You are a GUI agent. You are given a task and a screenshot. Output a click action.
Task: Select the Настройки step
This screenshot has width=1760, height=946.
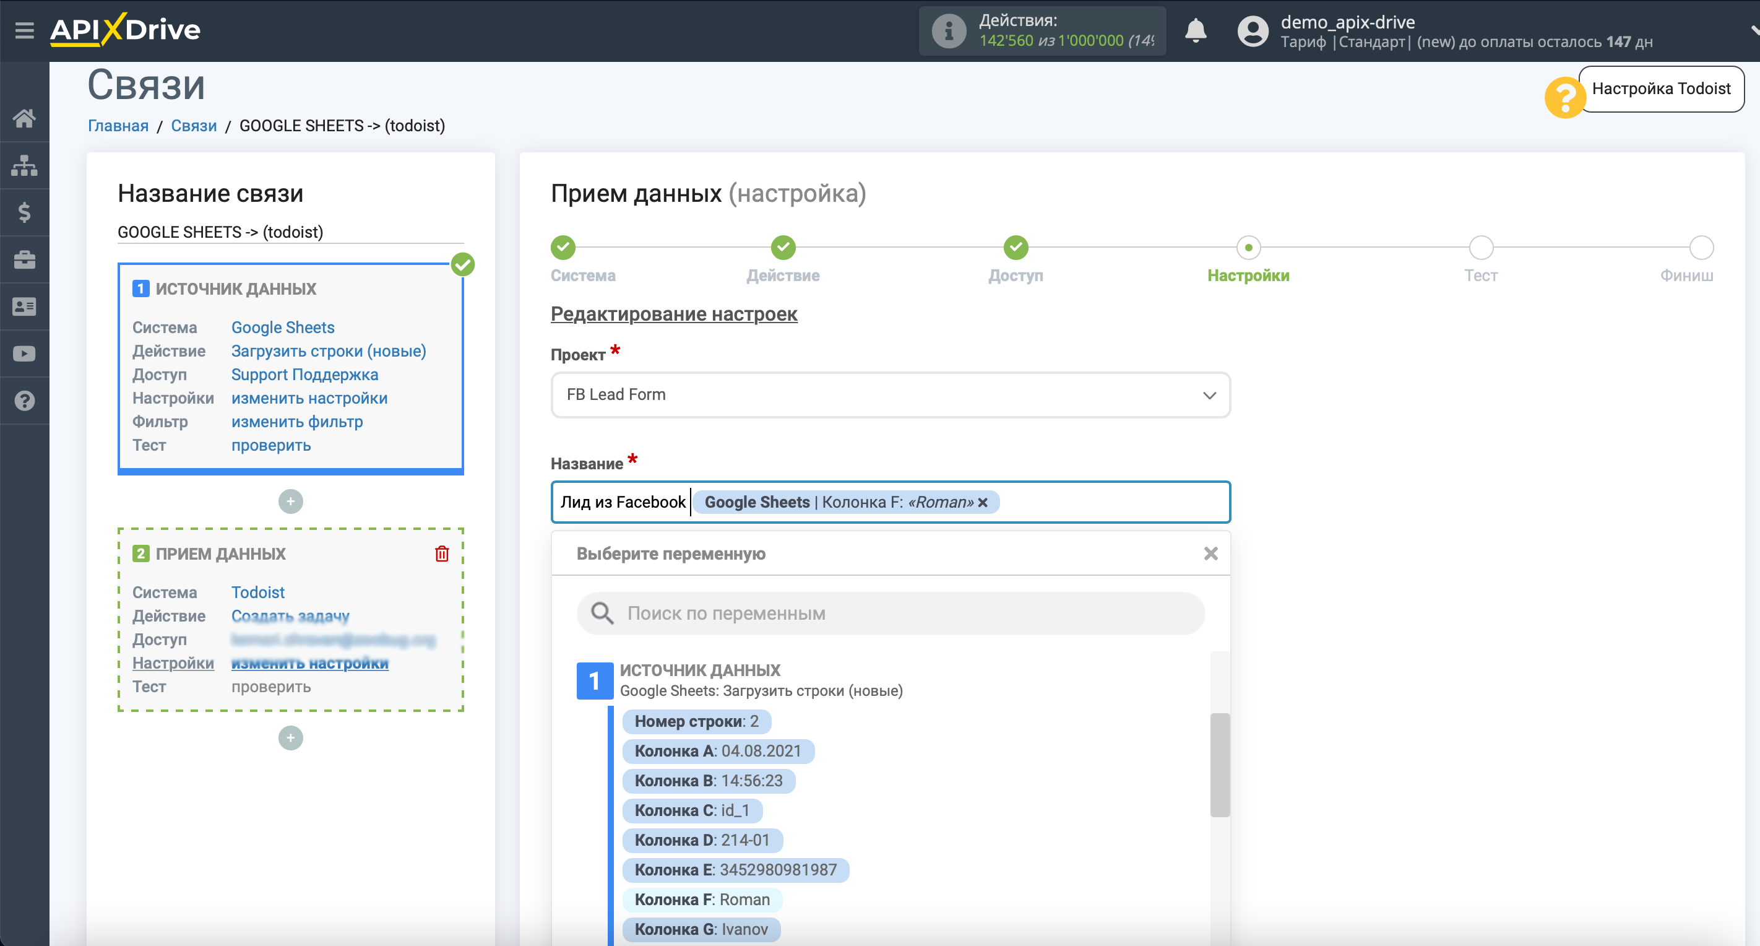tap(1248, 248)
